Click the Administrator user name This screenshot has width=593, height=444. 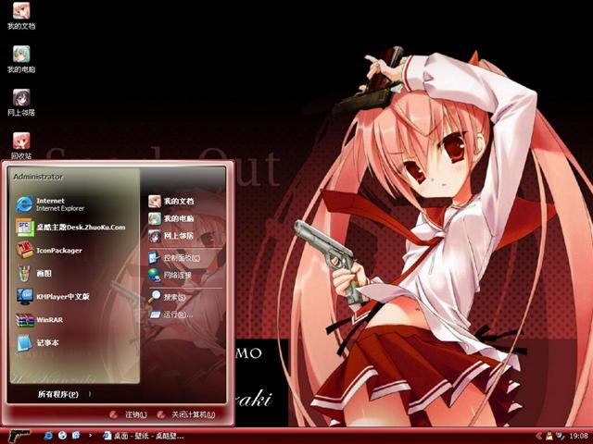38,177
